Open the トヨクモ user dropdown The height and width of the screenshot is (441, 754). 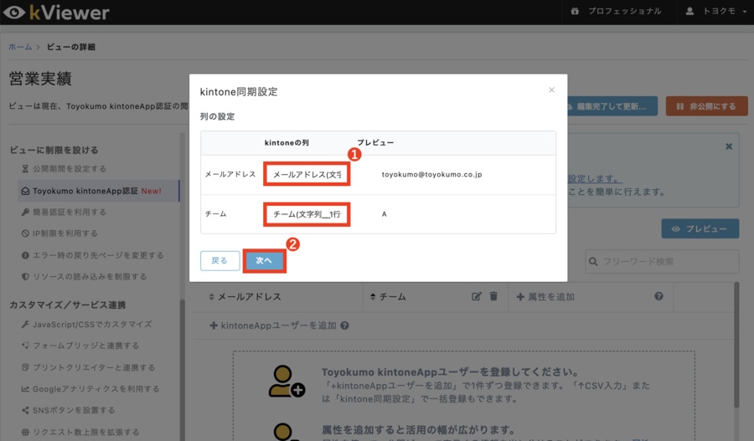[715, 11]
